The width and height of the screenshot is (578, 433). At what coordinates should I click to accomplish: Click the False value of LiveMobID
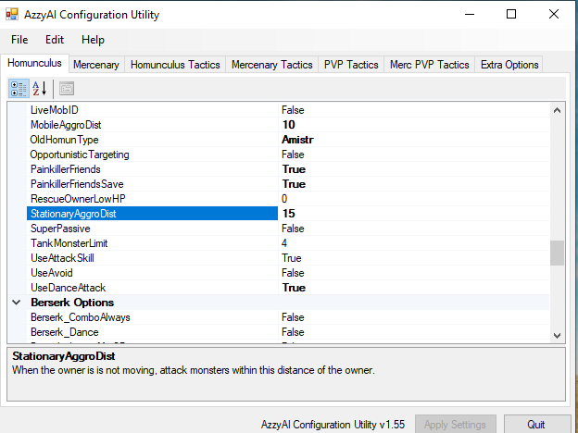(x=293, y=110)
